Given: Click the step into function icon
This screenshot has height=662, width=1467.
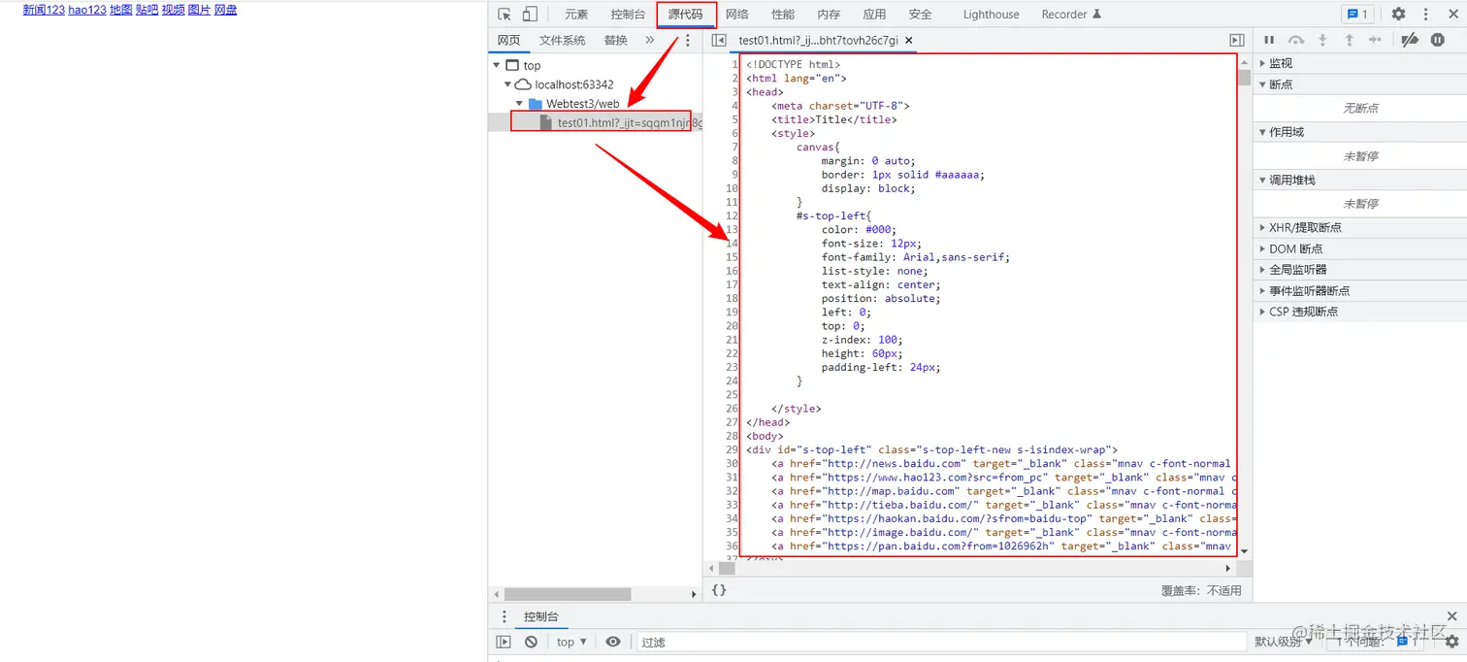Looking at the screenshot, I should click(x=1322, y=40).
